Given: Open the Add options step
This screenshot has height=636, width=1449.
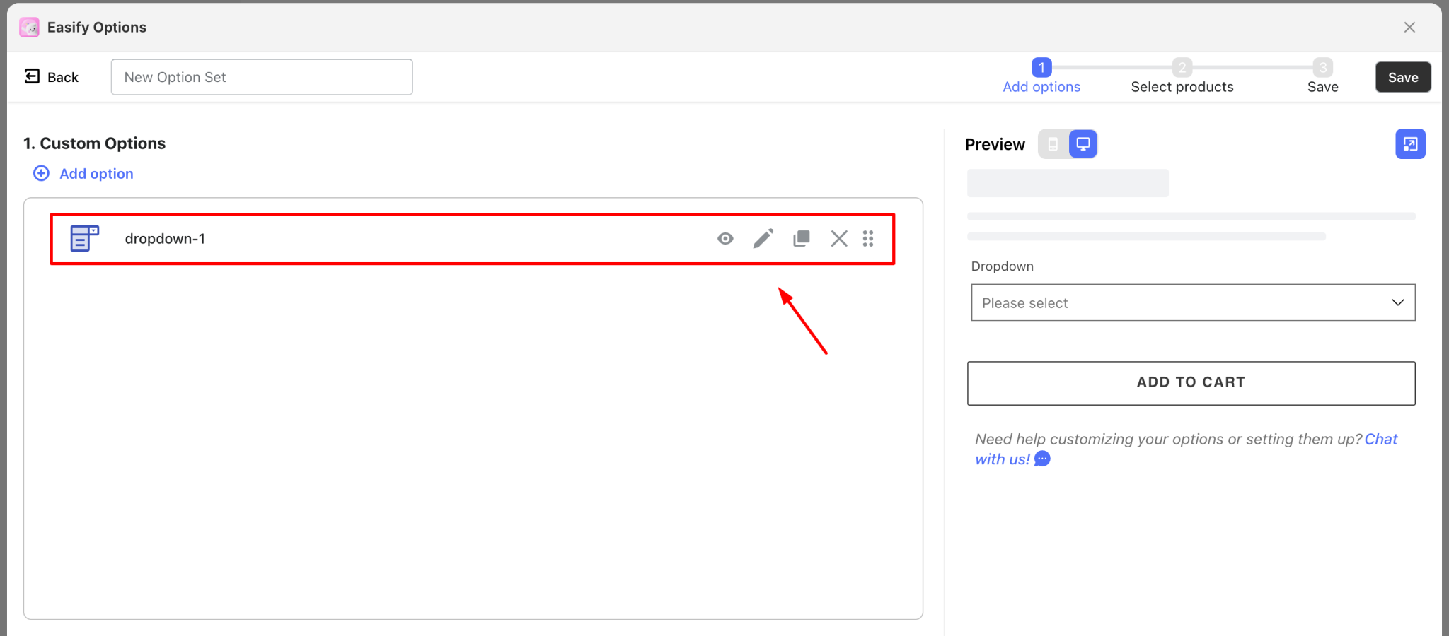Looking at the screenshot, I should (1041, 76).
